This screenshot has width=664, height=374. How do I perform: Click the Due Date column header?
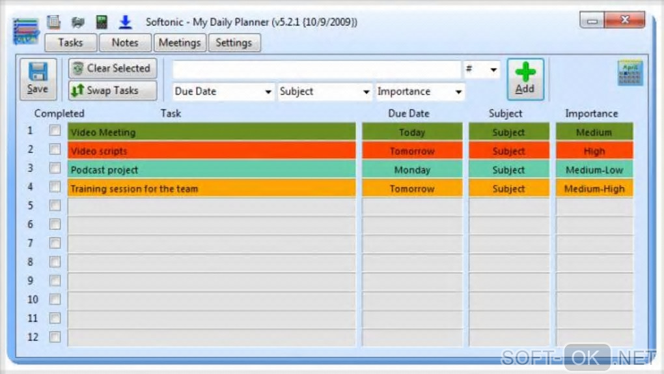click(x=409, y=113)
